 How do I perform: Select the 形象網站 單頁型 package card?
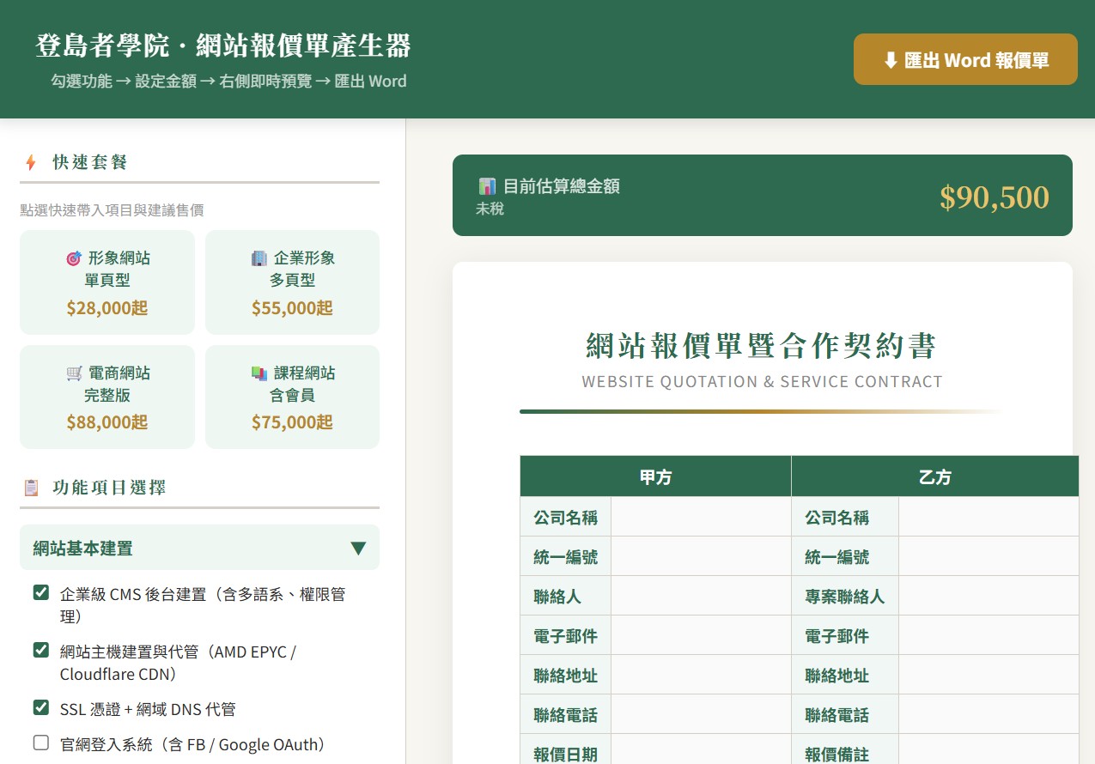pyautogui.click(x=107, y=282)
